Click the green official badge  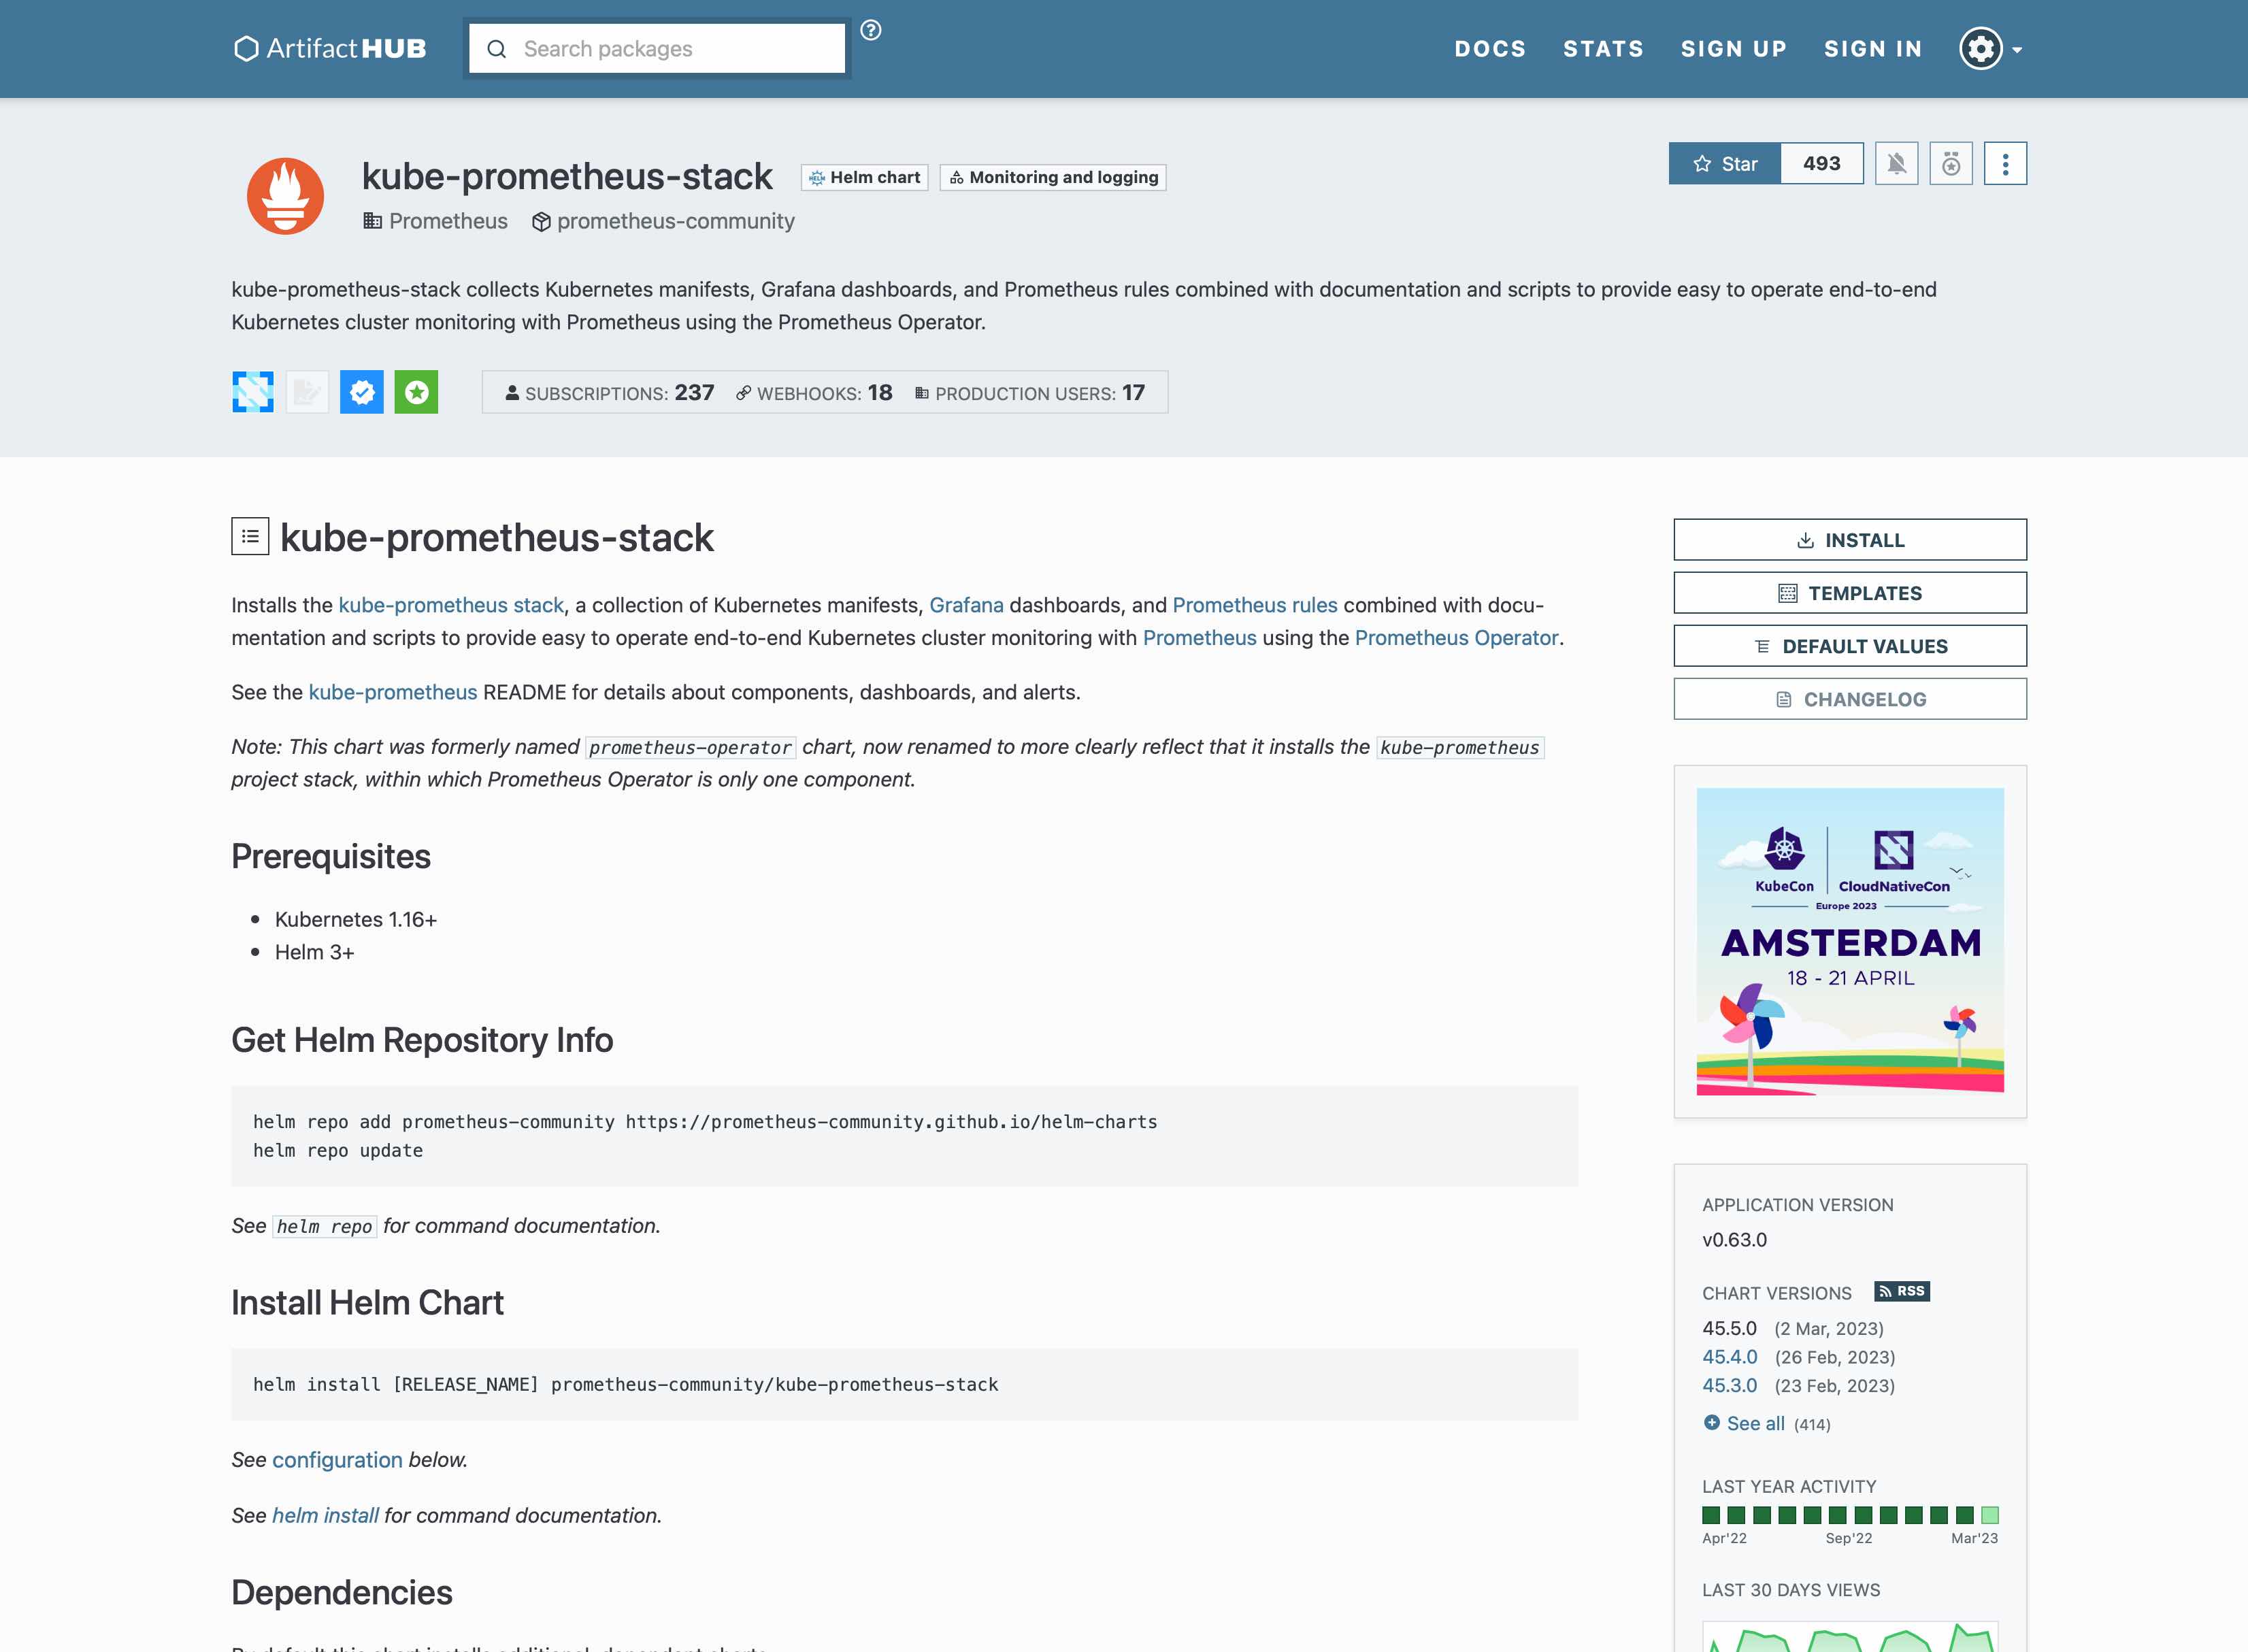click(x=416, y=392)
